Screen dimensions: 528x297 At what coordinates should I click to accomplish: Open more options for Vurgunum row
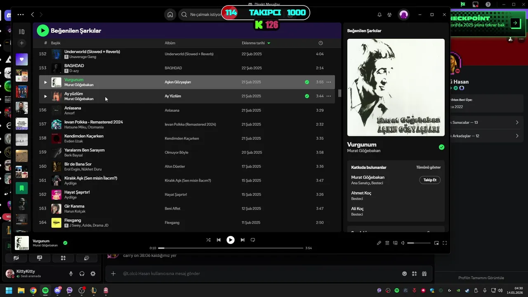(x=329, y=82)
